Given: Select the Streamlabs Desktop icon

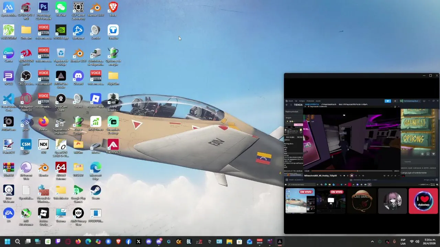Looking at the screenshot, I should pos(113,126).
